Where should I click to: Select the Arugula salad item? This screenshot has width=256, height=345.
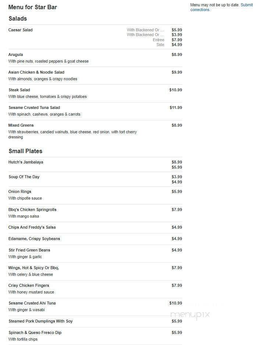pos(15,54)
